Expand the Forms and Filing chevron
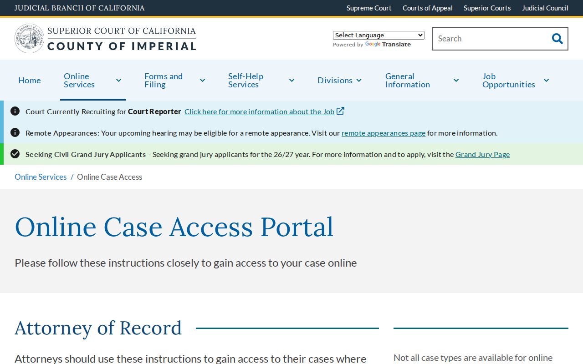This screenshot has width=583, height=364. click(202, 81)
